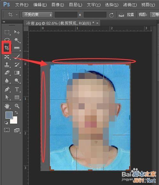Viewport: 159px width, 185px height.
Task: Select the Zoom magnifier tool
Action: tap(17, 106)
